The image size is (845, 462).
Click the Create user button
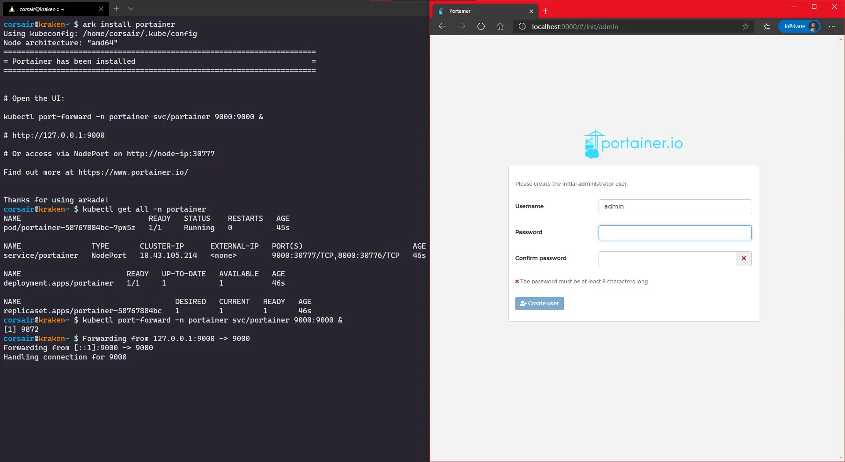539,304
